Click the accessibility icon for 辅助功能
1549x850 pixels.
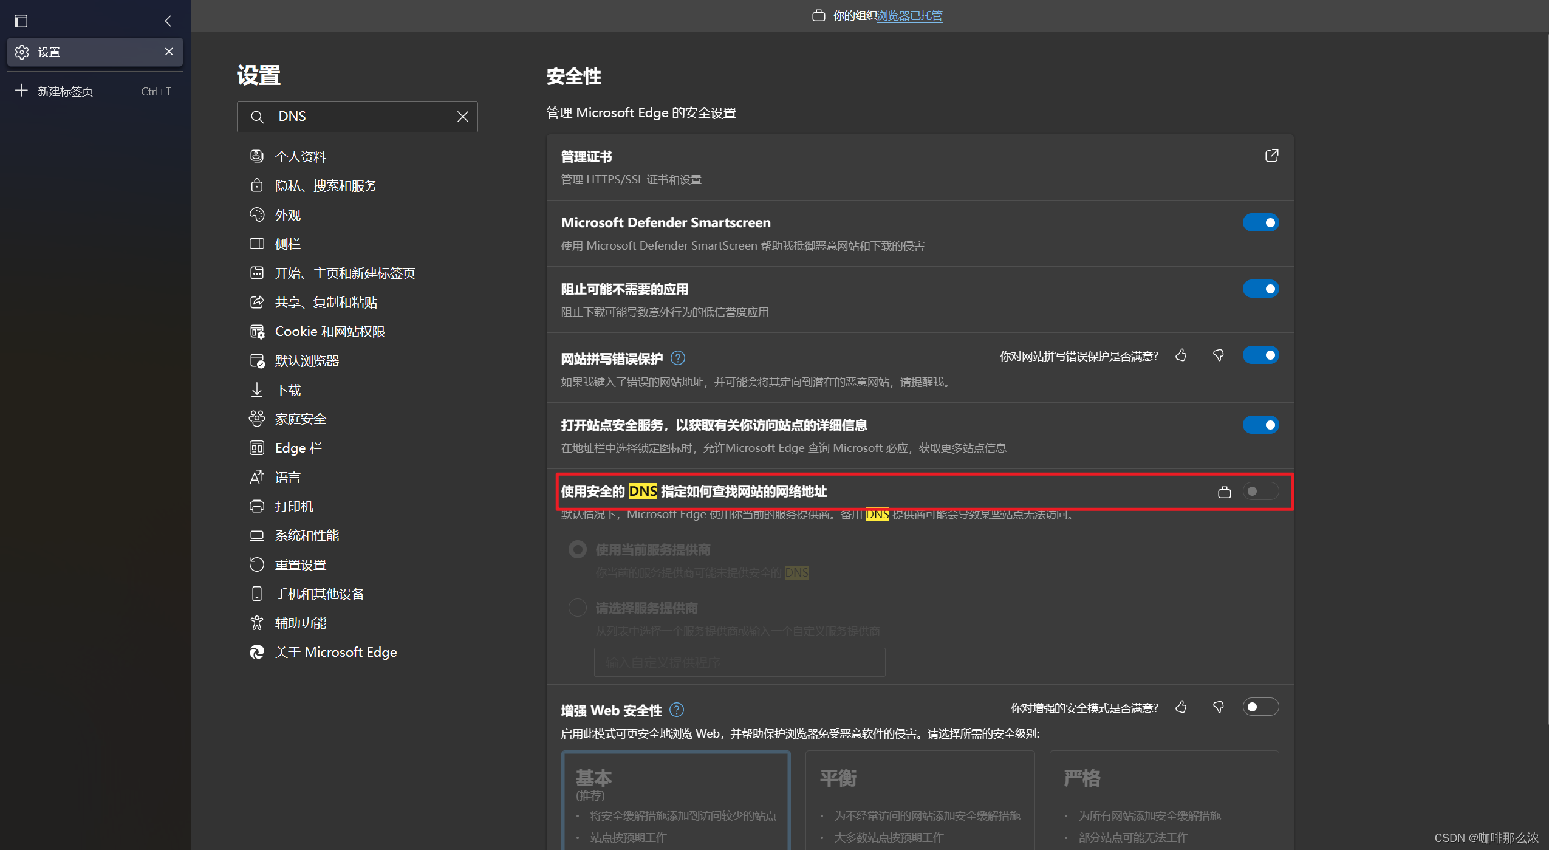click(x=257, y=623)
